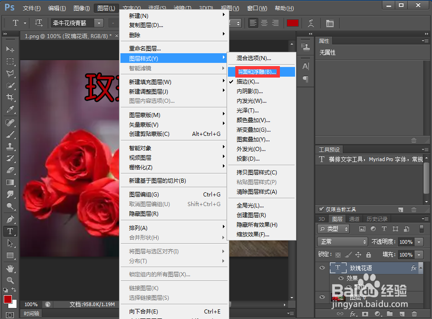Viewport: 432px width, 319px height.
Task: Select the Horizontal Type tool
Action: point(10,231)
